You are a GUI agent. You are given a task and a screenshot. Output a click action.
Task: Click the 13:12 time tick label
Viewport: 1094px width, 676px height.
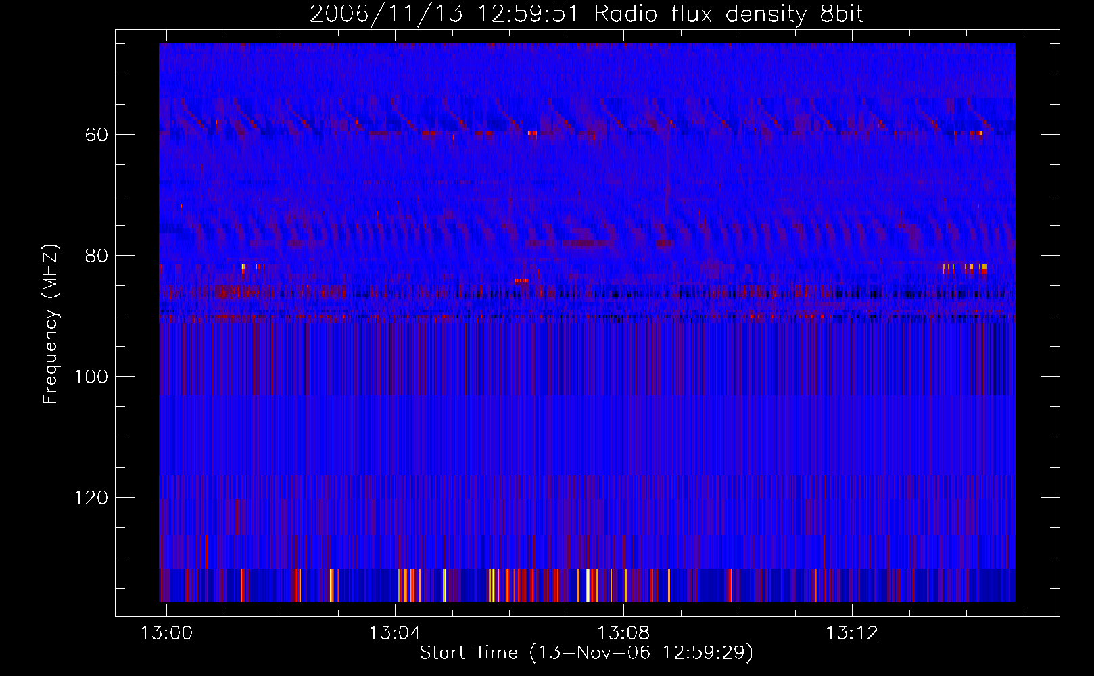pos(852,633)
